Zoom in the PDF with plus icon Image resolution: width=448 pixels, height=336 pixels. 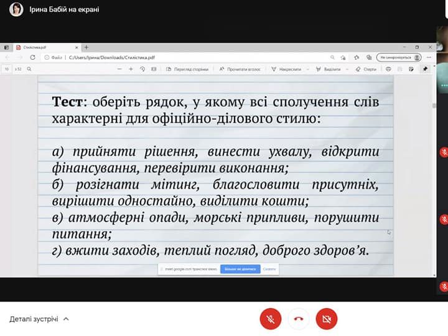click(x=131, y=69)
